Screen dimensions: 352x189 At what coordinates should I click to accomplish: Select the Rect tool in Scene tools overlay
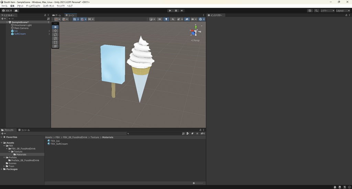click(x=55, y=42)
